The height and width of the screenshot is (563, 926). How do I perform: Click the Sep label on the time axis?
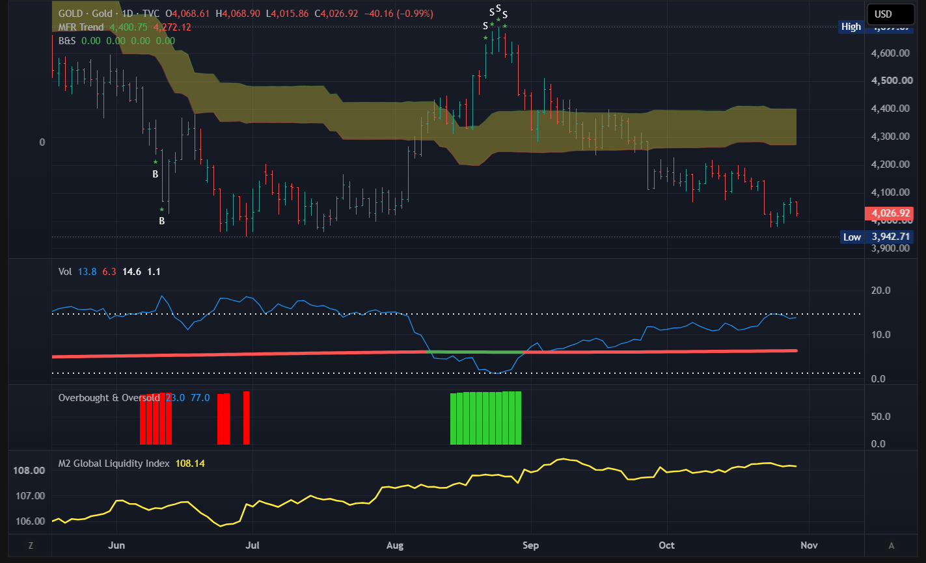pyautogui.click(x=531, y=545)
